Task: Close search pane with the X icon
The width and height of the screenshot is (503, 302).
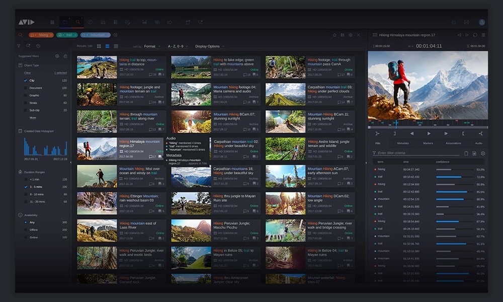Action: (358, 35)
